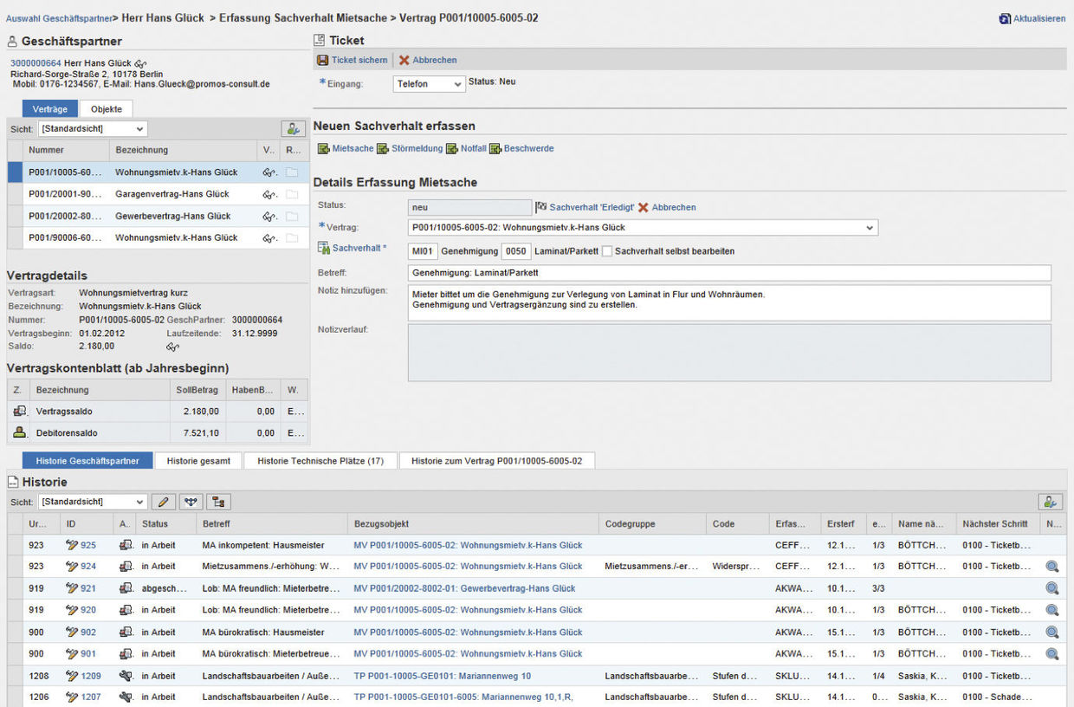Click personalize icon above the Verträge table
This screenshot has height=707, width=1074.
[294, 129]
